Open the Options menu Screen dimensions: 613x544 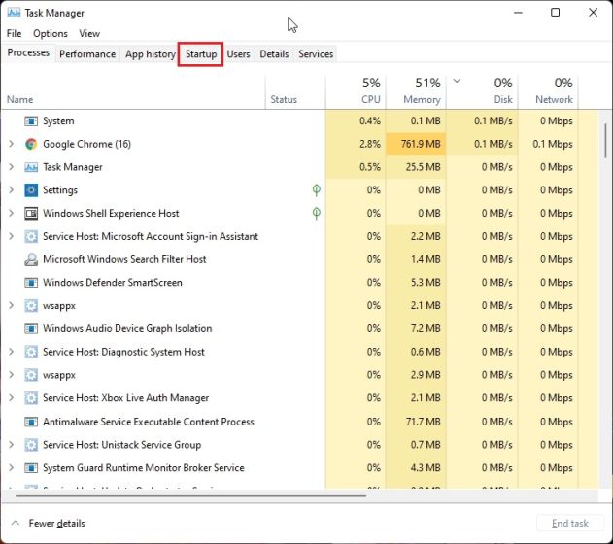click(x=51, y=34)
